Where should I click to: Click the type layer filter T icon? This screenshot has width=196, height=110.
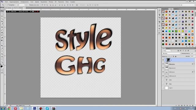[x=183, y=51]
